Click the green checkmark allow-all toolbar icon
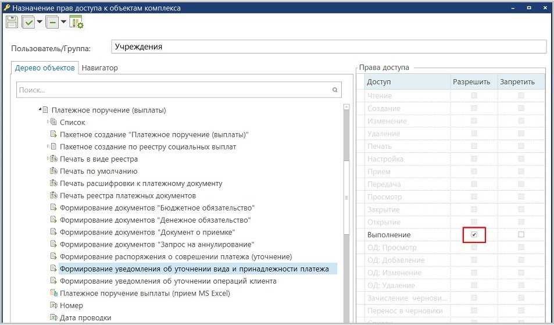 [28, 22]
